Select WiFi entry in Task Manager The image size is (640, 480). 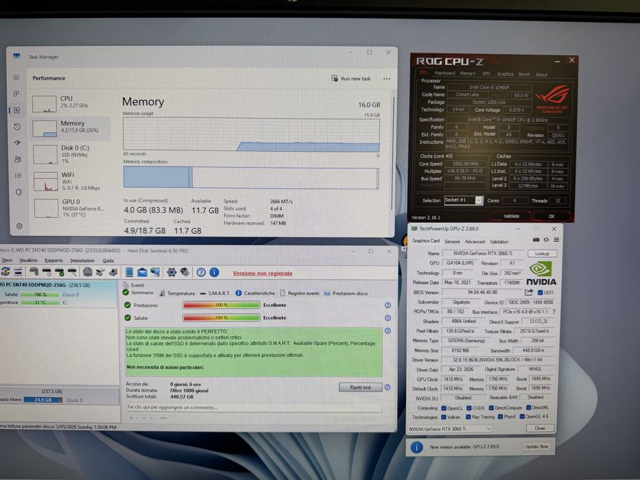pos(72,181)
